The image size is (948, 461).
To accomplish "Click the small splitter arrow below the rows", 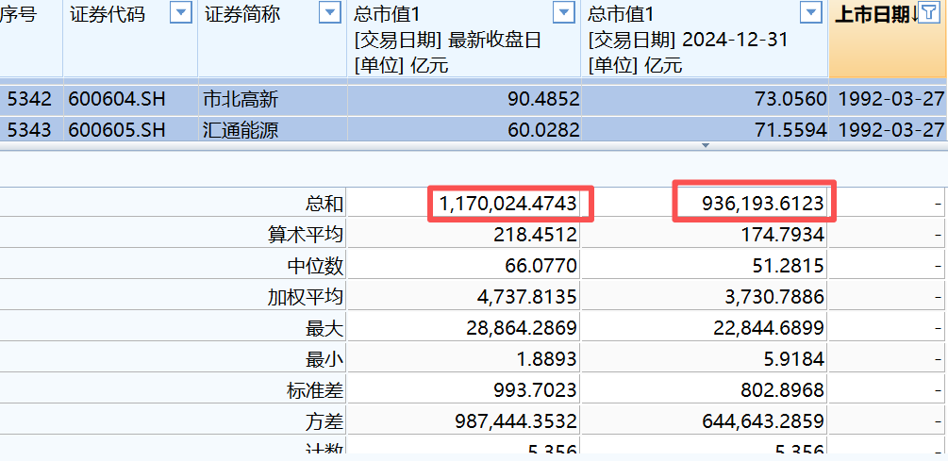I will [x=704, y=146].
